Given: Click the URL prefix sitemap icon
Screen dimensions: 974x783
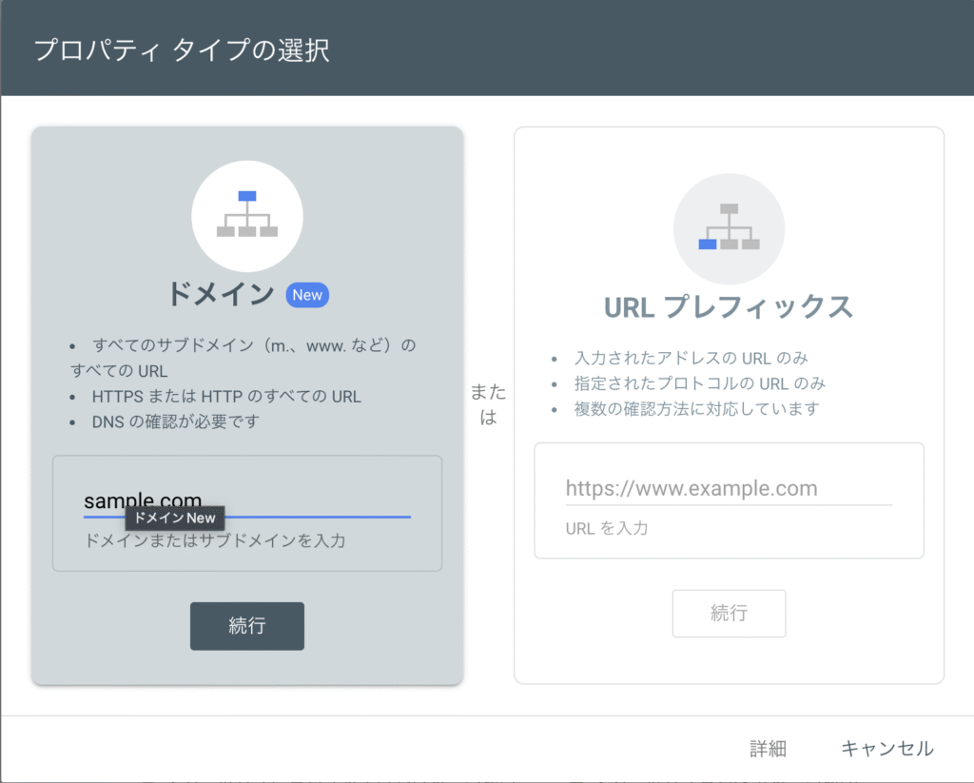Looking at the screenshot, I should click(729, 228).
